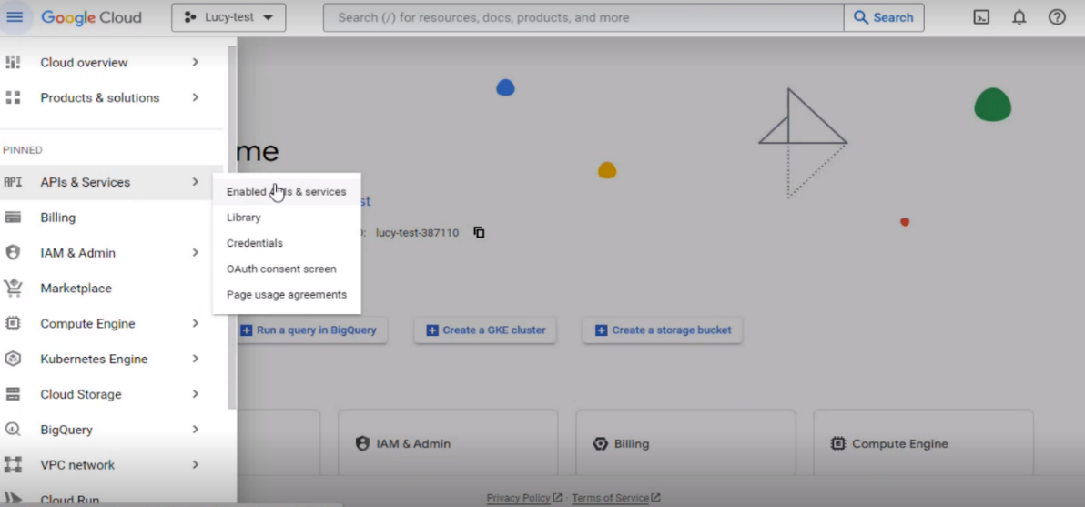
Task: Click the IAM & Admin shield icon in sidebar
Action: point(13,252)
